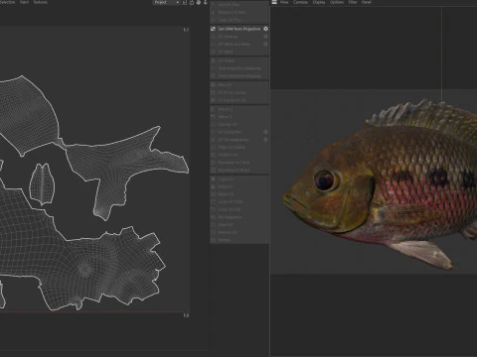Select the small leaf-shaped UV island
Screen dimensions: 477x357
click(42, 183)
